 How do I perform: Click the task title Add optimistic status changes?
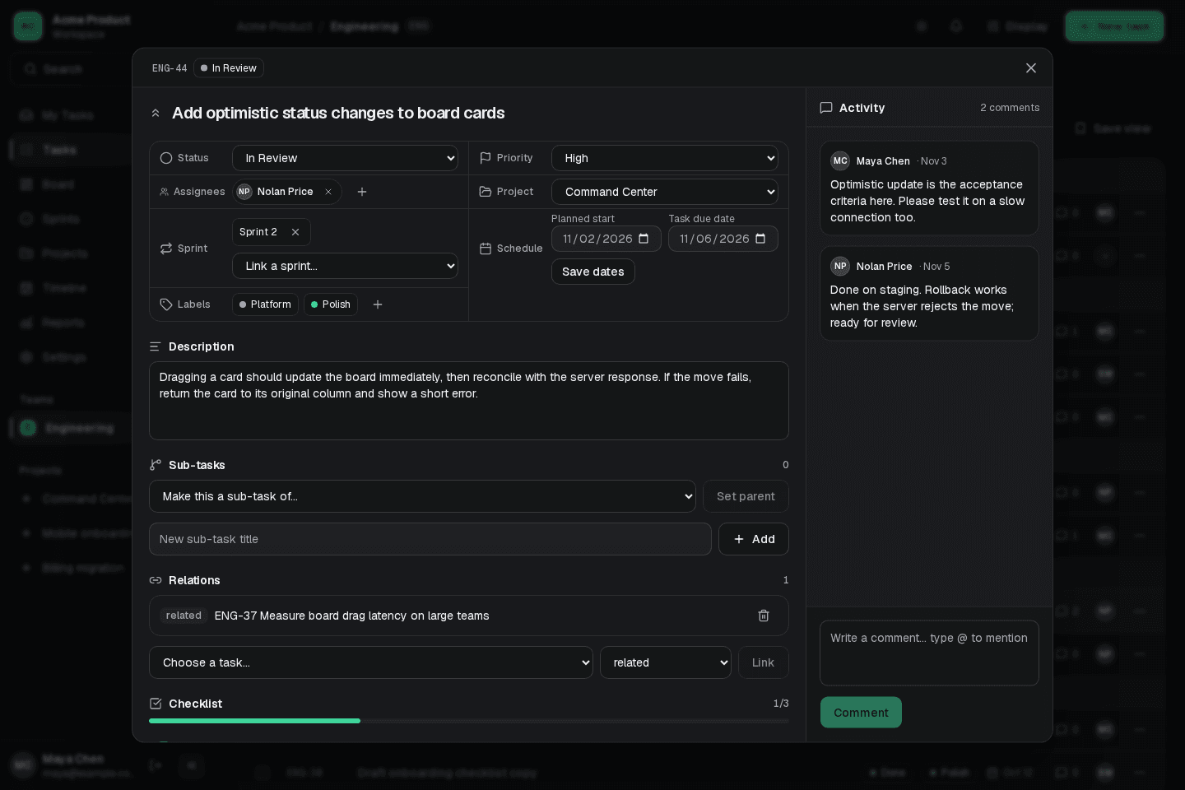click(338, 114)
